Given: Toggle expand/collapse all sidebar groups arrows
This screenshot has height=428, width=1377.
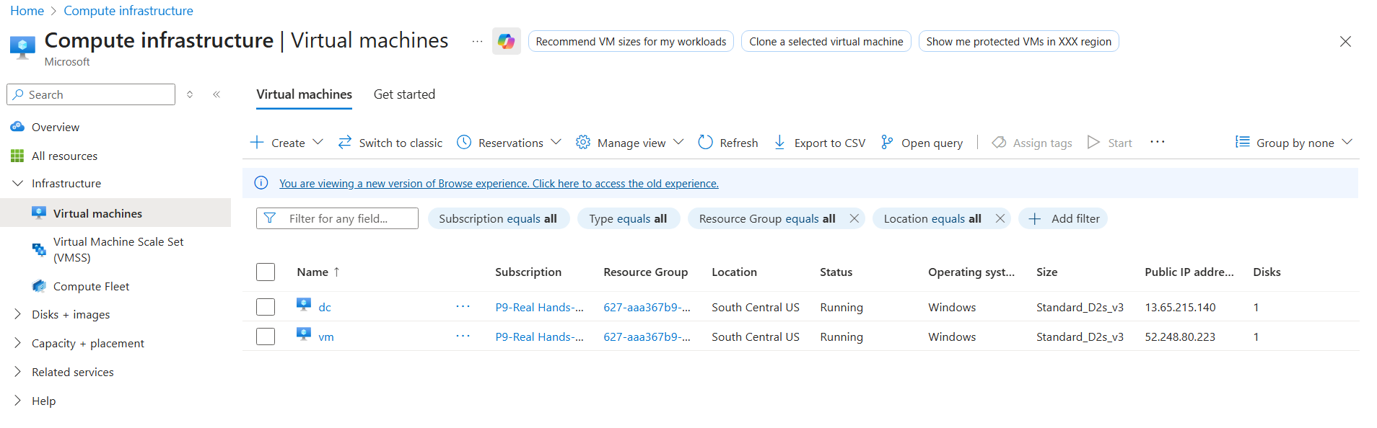Looking at the screenshot, I should 190,94.
